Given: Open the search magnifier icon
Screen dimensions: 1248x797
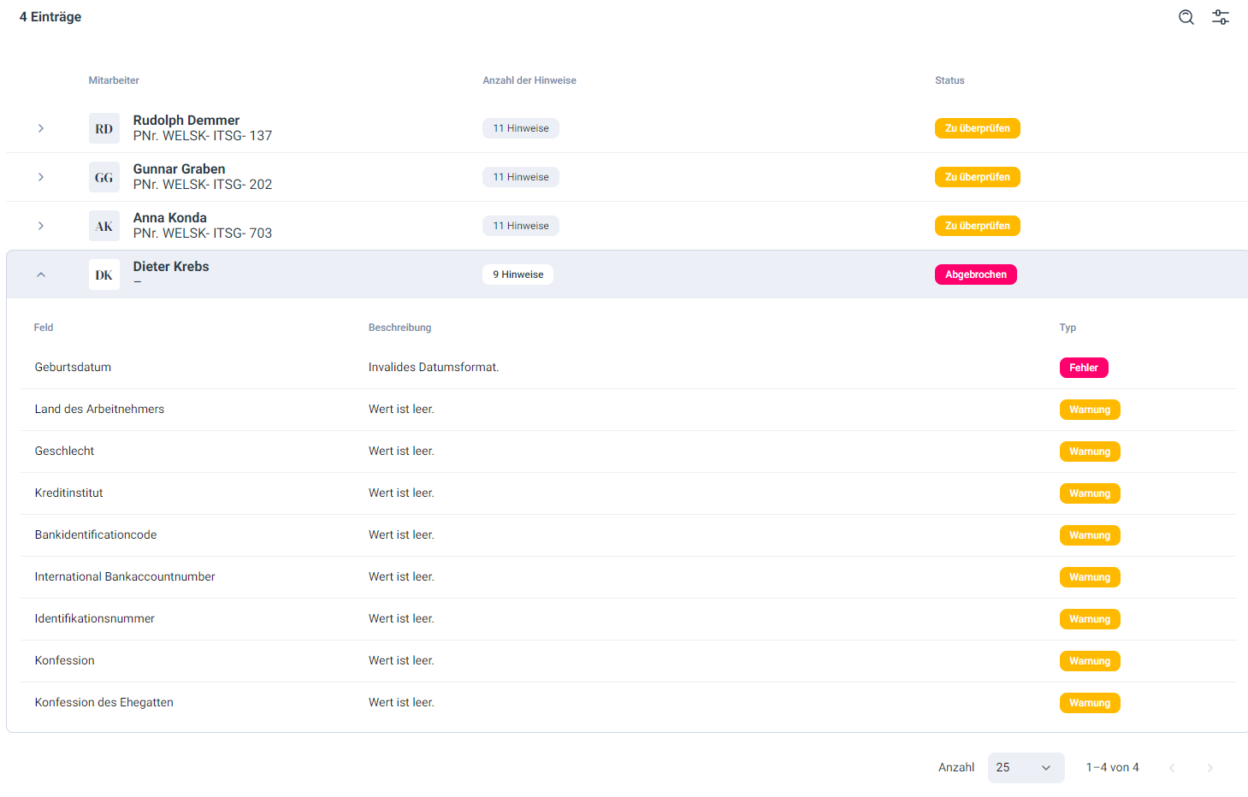Looking at the screenshot, I should click(1186, 17).
